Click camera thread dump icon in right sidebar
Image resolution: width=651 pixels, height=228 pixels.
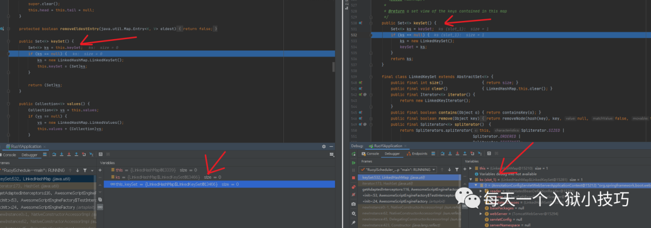353,204
